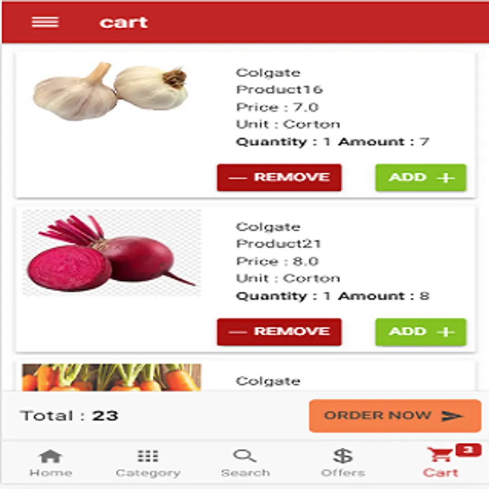Open the carrots product image

(111, 378)
